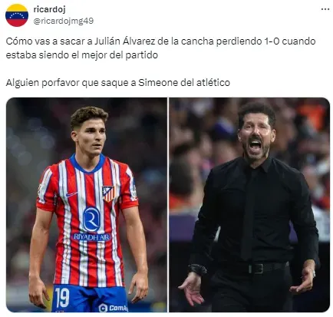333x317 pixels.
Task: Click the number 19 on the blue shorts
Action: pos(62,298)
